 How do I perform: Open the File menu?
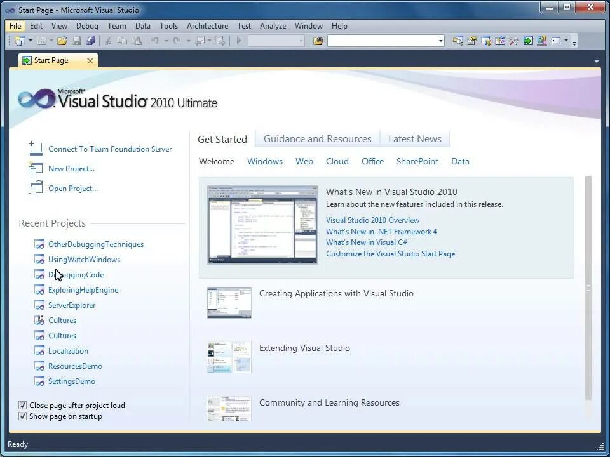[15, 26]
